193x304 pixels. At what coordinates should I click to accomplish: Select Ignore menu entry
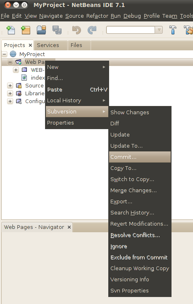point(140,246)
